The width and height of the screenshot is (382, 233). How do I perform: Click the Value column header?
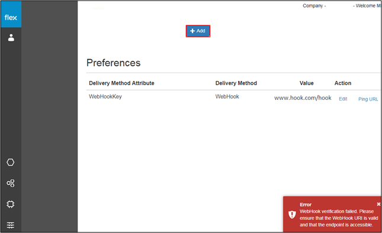pyautogui.click(x=306, y=83)
